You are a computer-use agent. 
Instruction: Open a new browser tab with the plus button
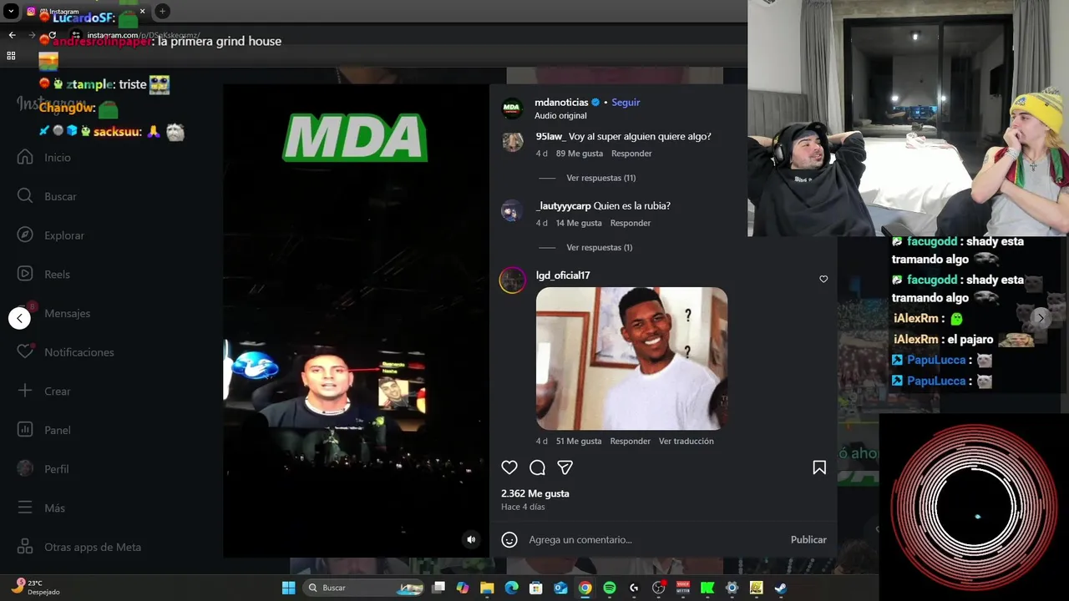(x=162, y=11)
